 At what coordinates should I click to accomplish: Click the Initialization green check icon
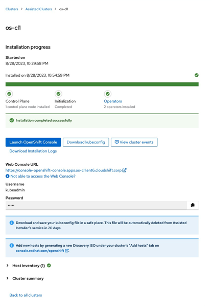pyautogui.click(x=58, y=94)
